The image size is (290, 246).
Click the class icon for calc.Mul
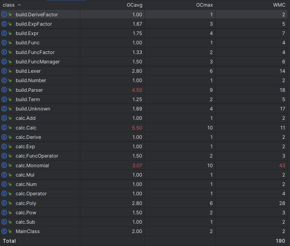[x=4, y=174]
